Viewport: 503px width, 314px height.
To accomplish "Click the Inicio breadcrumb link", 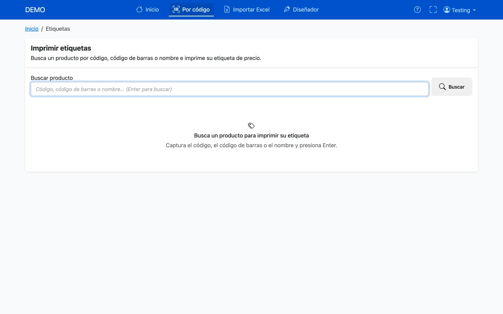I will [32, 29].
